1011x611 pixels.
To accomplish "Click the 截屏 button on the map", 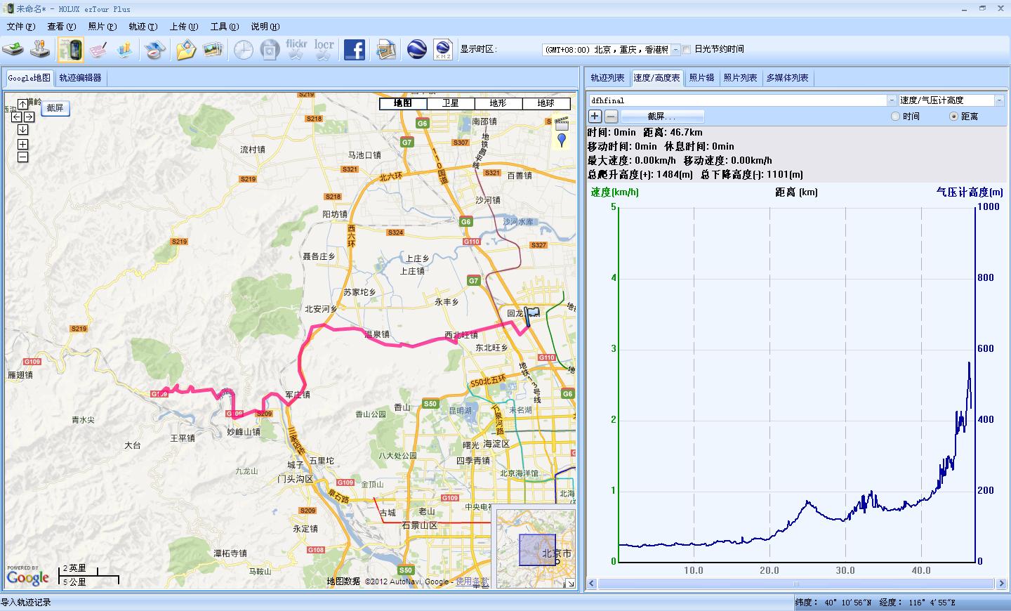I will 55,108.
